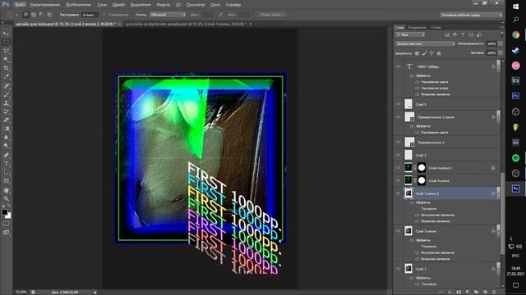Open the Редактирование menu
The width and height of the screenshot is (526, 295).
(x=45, y=5)
